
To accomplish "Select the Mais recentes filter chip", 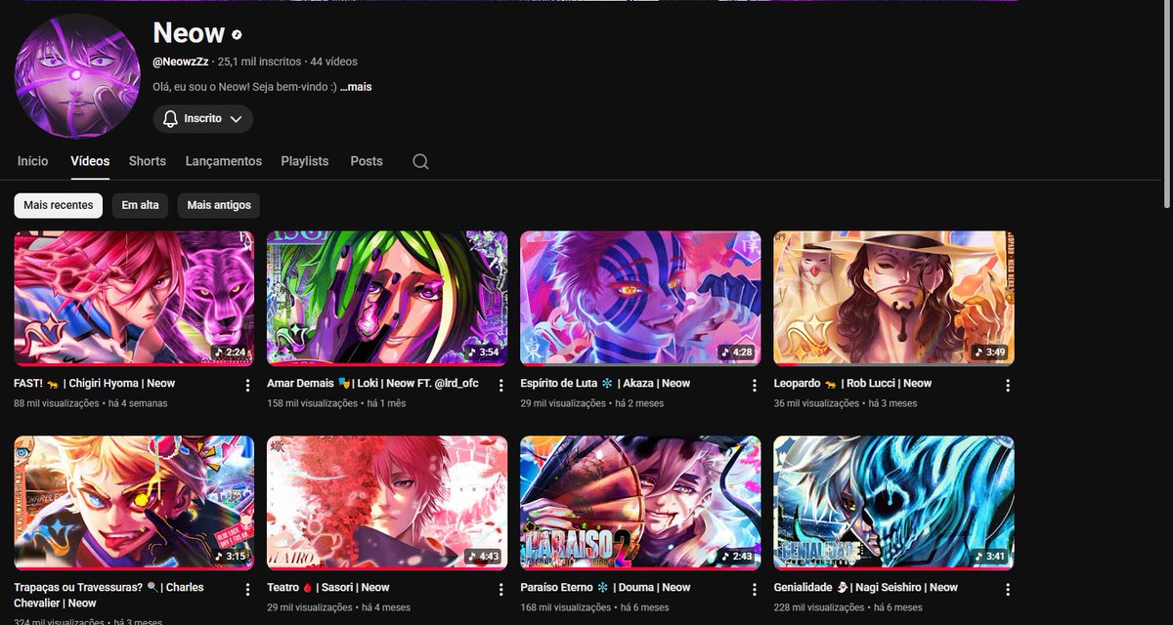I will click(x=59, y=205).
